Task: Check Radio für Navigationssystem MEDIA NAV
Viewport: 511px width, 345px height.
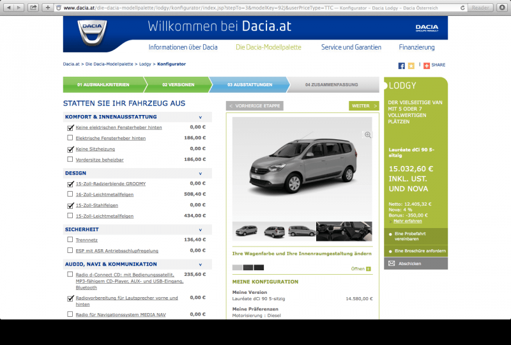Action: tap(70, 314)
